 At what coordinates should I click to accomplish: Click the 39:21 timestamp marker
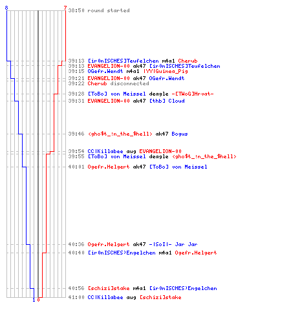[76, 78]
